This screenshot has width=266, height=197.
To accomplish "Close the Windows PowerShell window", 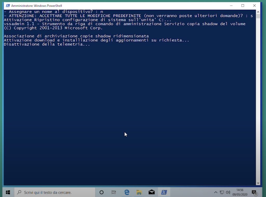I will point(254,5).
